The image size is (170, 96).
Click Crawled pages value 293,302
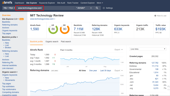(x=155, y=56)
